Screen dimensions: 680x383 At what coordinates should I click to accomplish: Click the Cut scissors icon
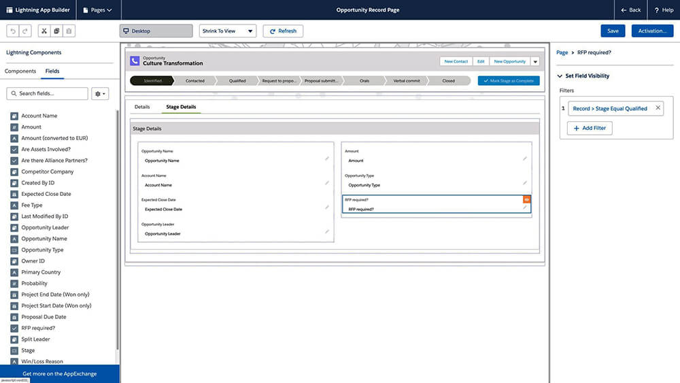point(44,31)
